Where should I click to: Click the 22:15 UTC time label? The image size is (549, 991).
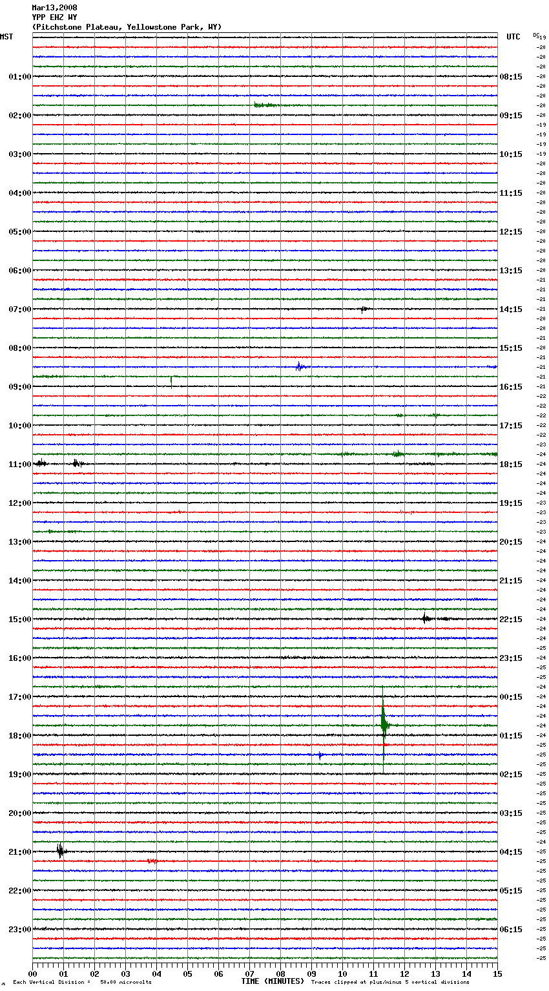pyautogui.click(x=511, y=620)
